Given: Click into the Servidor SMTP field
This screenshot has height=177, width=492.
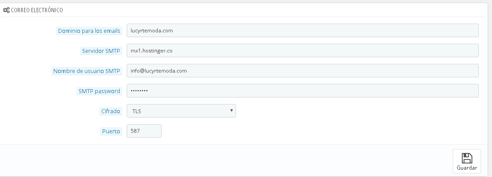Looking at the screenshot, I should (302, 51).
